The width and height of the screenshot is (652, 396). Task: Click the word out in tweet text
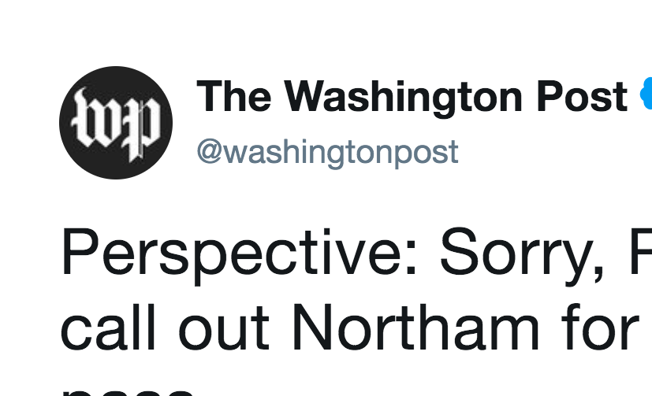click(x=224, y=330)
